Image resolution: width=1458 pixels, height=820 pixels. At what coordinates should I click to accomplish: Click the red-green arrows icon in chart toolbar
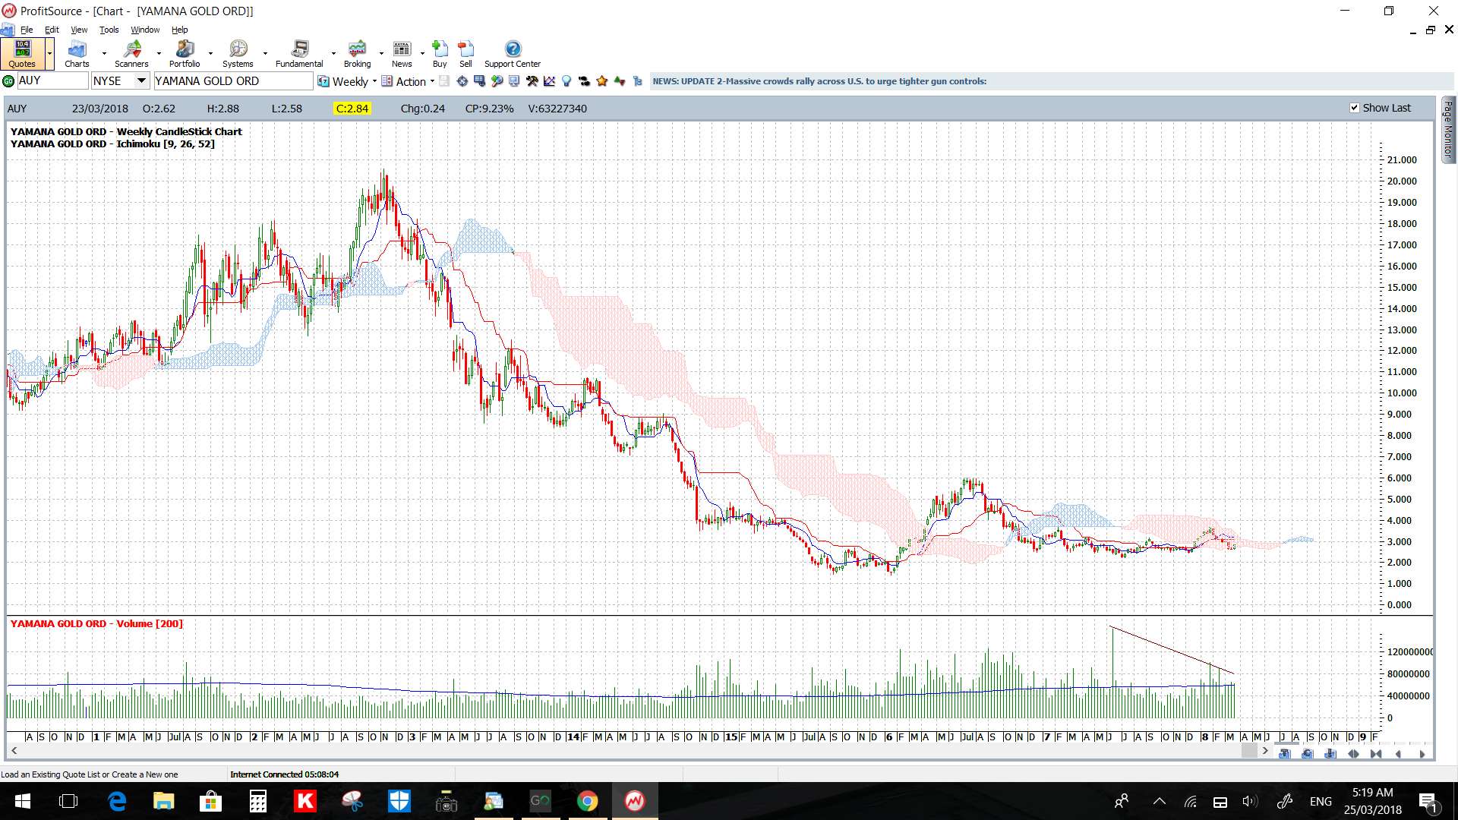(x=619, y=81)
